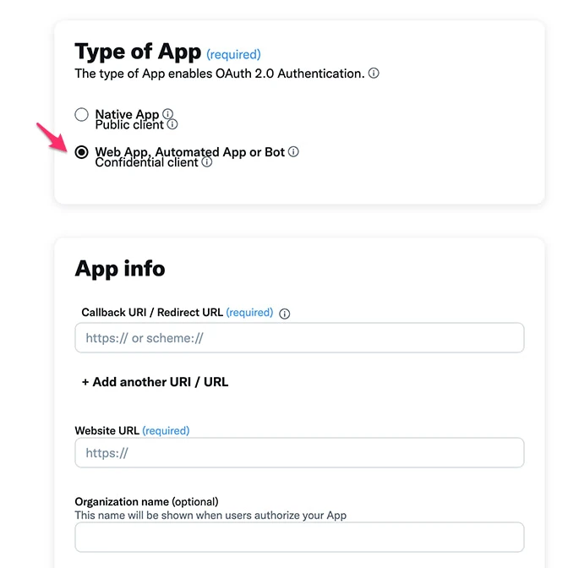
Task: Click the Public client info icon
Action: 172,124
